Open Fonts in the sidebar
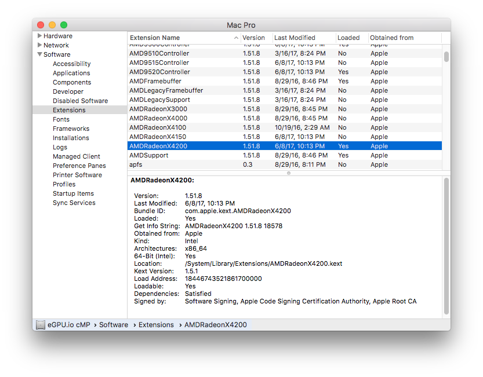The image size is (483, 377). pyautogui.click(x=61, y=119)
